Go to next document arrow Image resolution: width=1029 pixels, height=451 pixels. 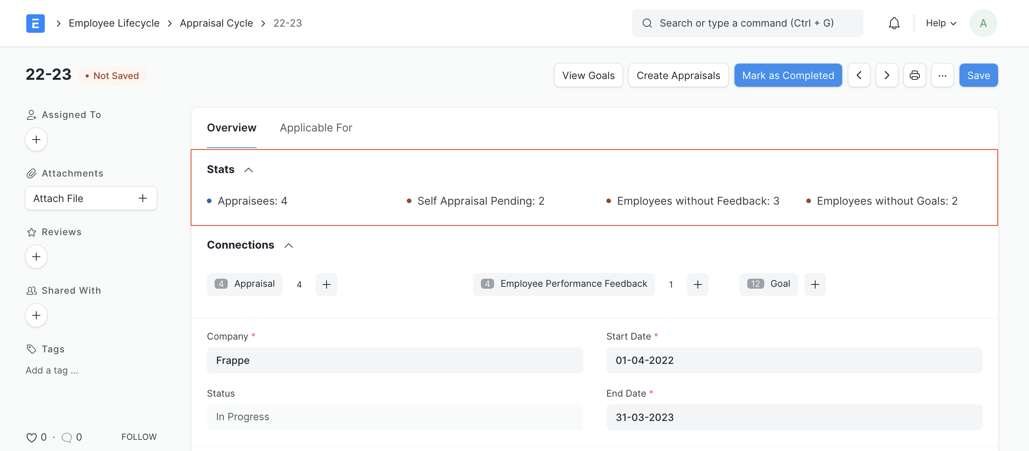(x=887, y=76)
